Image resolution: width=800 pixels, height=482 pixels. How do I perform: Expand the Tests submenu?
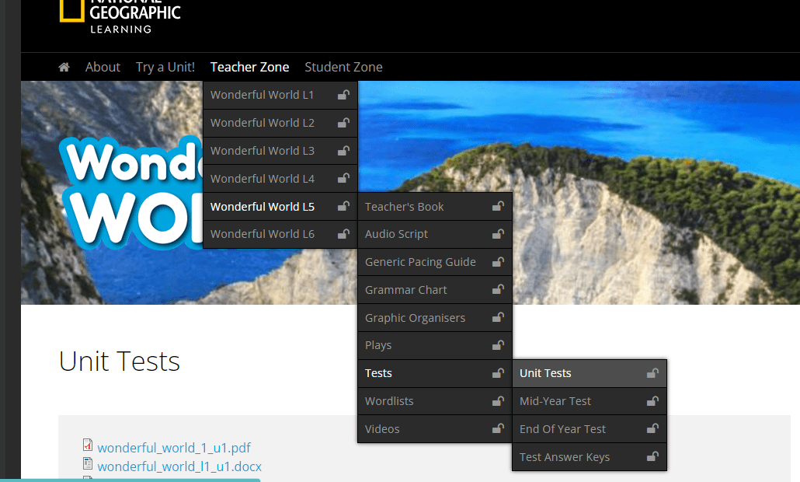point(379,374)
